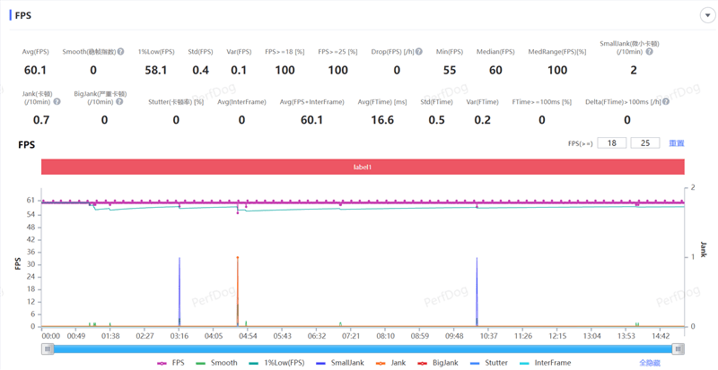Viewport: 718px width, 370px height.
Task: Collapse FPS panel with top-right arrow
Action: point(706,15)
